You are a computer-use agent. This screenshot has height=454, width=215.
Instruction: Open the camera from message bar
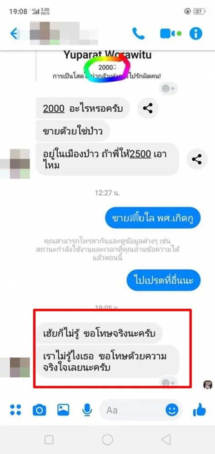[x=40, y=410]
